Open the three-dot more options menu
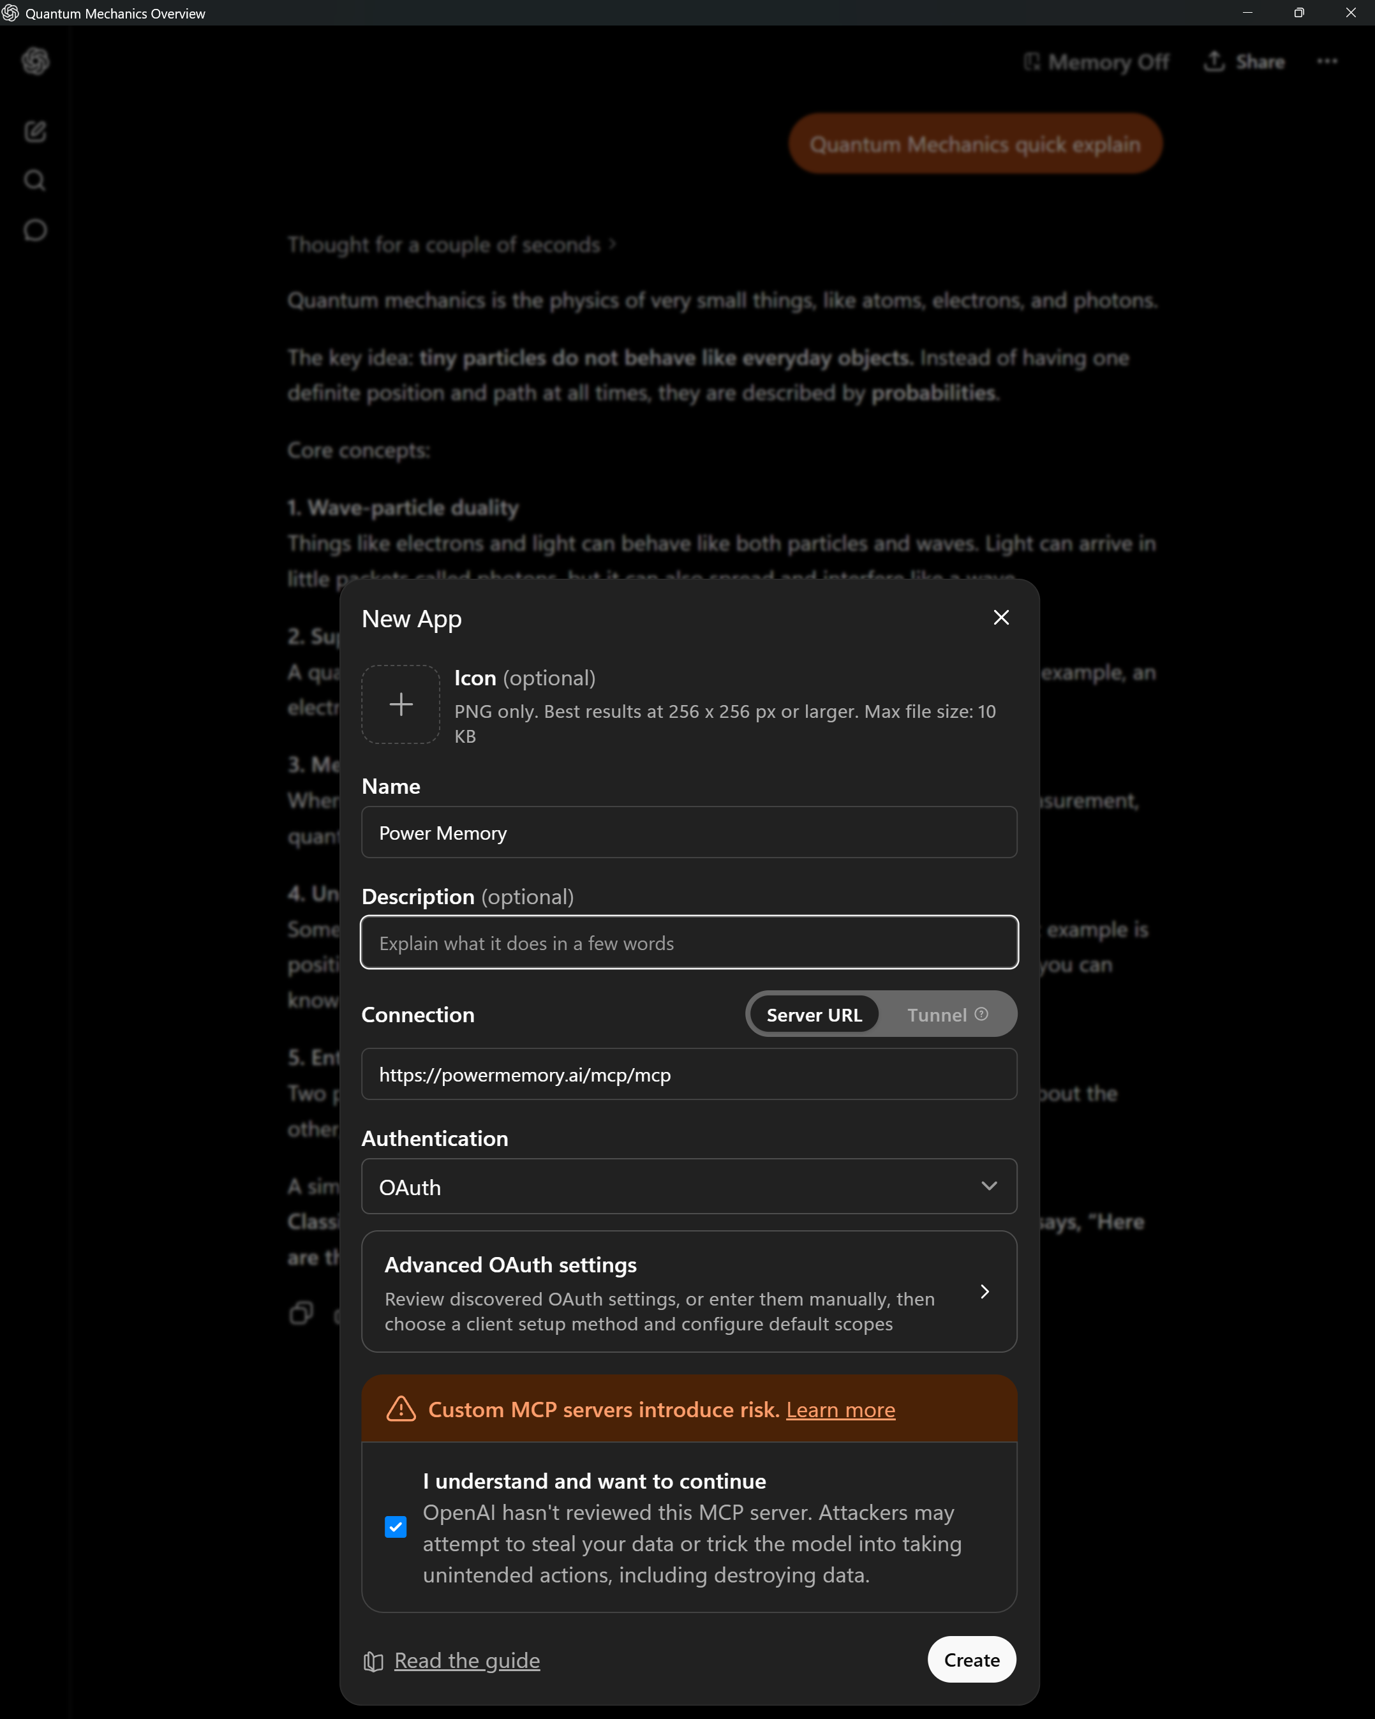1375x1719 pixels. (x=1327, y=61)
